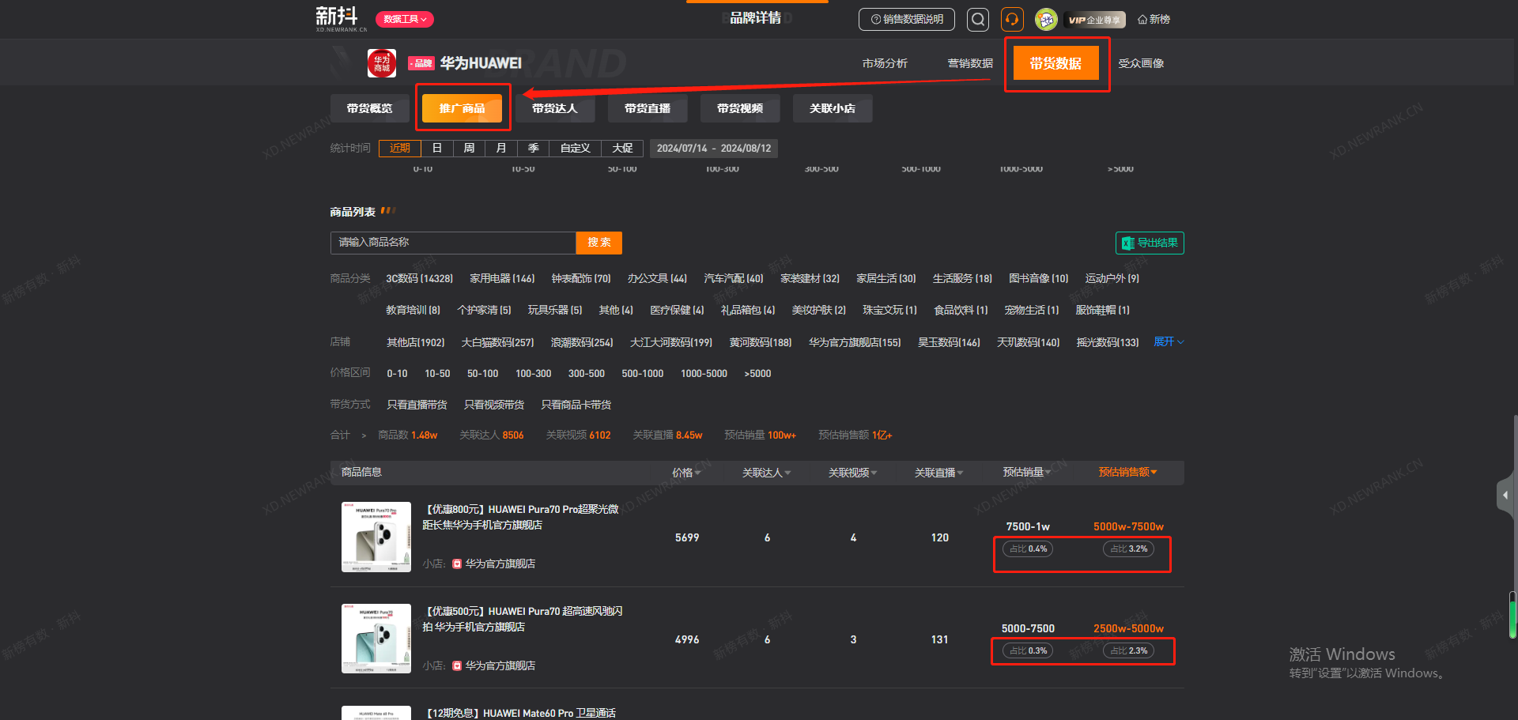This screenshot has width=1518, height=720.
Task: Click the 合计 summary arrow
Action: 364,435
